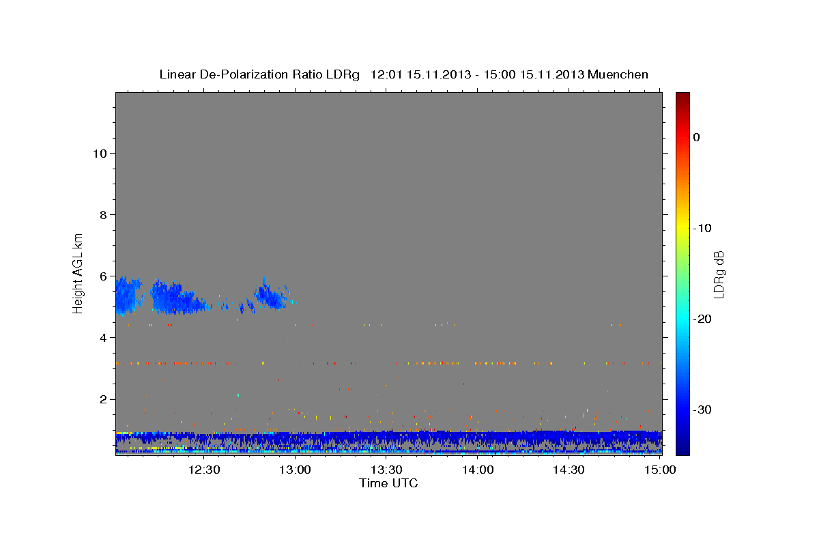The image size is (819, 546).
Task: Select the 14:00 time tick label
Action: [478, 470]
